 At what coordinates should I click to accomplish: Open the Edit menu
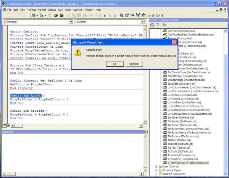pos(16,10)
